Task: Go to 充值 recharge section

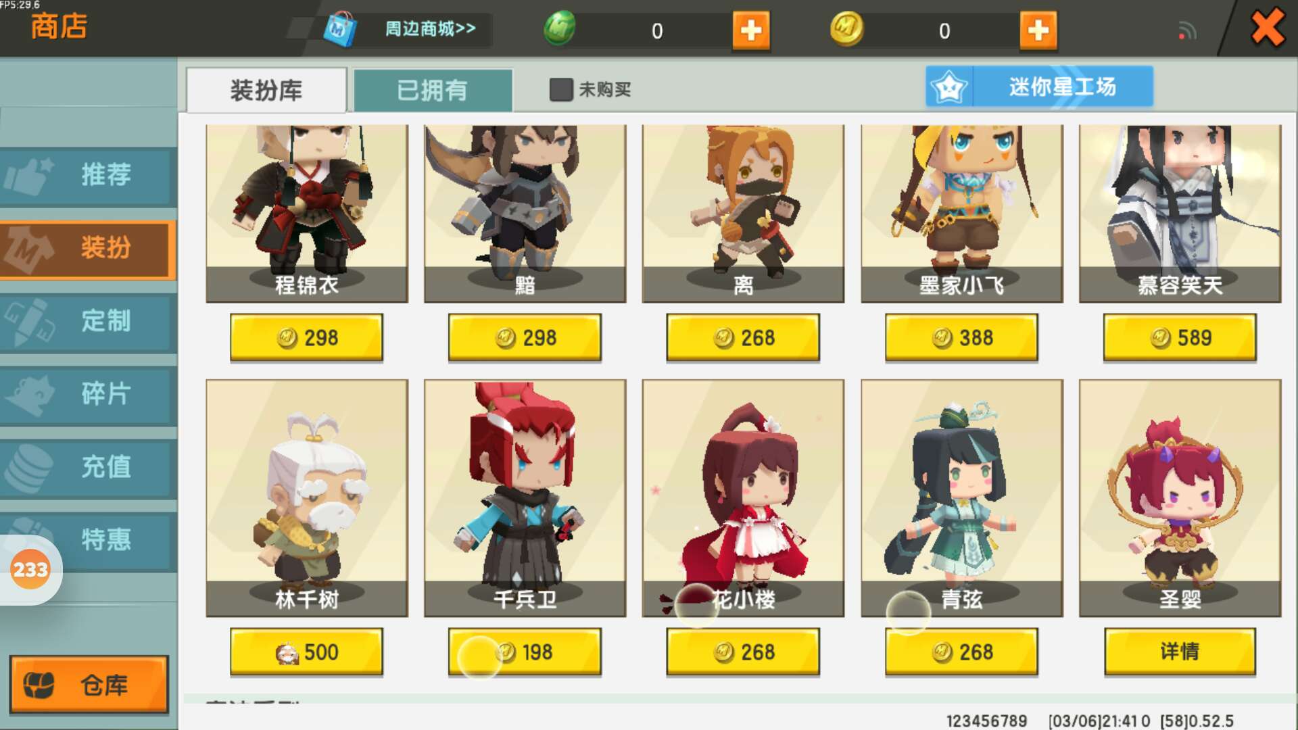Action: pyautogui.click(x=89, y=467)
